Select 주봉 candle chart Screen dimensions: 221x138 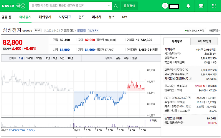click(x=126, y=58)
